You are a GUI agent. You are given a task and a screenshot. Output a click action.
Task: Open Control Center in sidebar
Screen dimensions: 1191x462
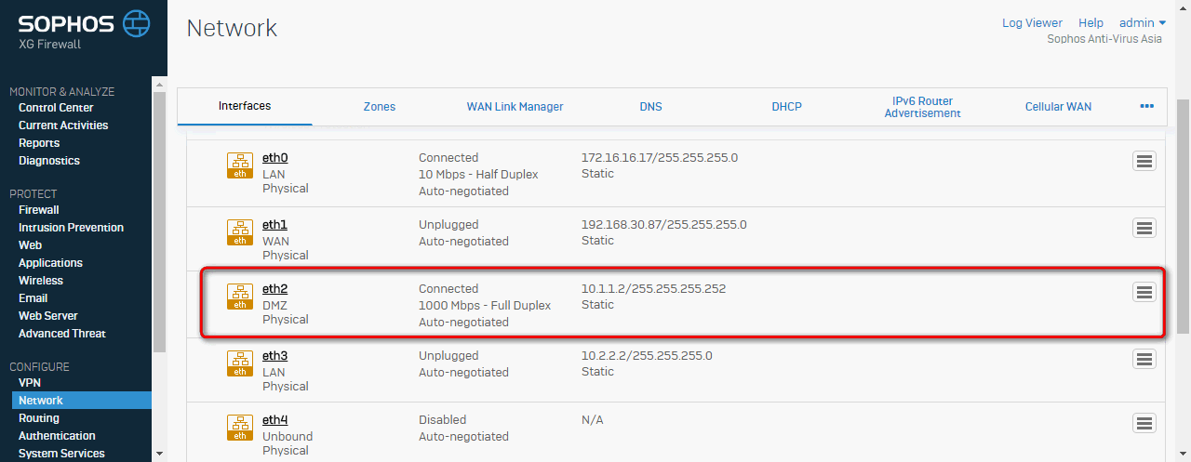pos(56,108)
